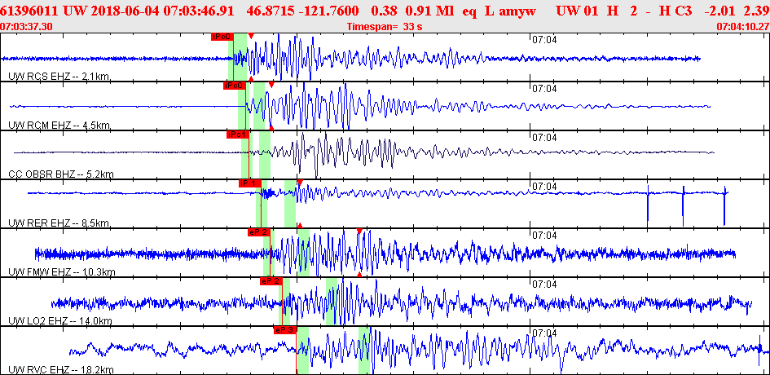Viewport: 770px width, 375px height.
Task: Select the iP 1 pick flag on RER trace
Action: tap(249, 183)
